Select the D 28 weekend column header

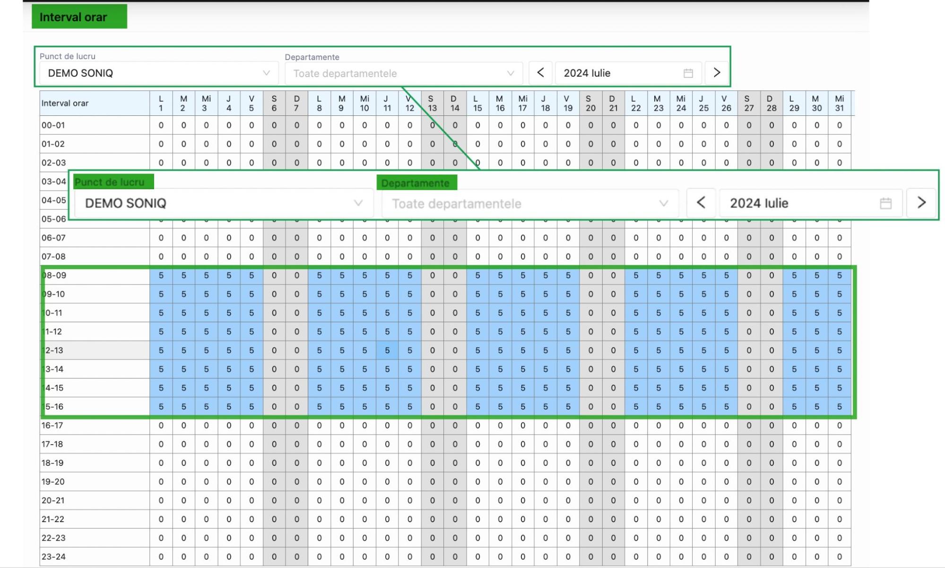(772, 103)
